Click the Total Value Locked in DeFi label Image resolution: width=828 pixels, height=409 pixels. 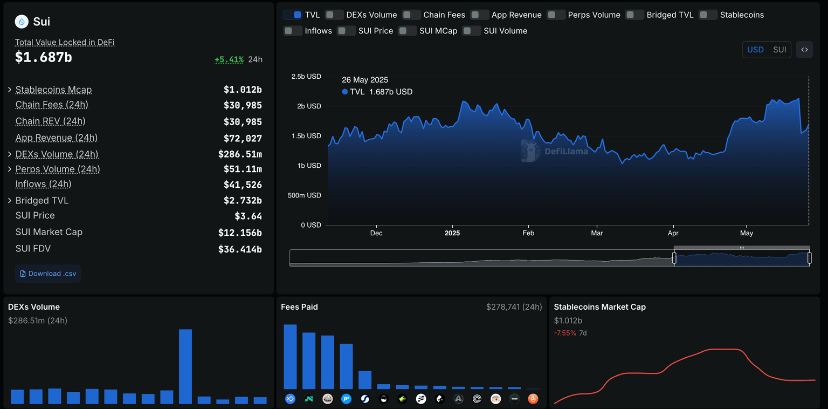click(x=65, y=42)
